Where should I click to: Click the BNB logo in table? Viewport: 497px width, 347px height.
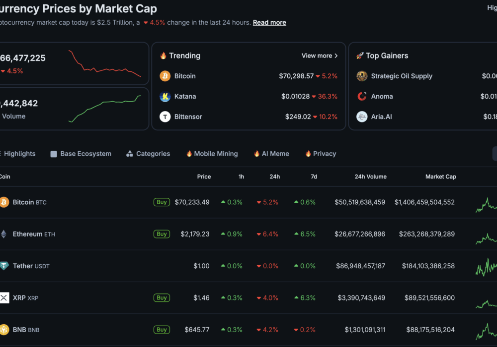coord(4,330)
